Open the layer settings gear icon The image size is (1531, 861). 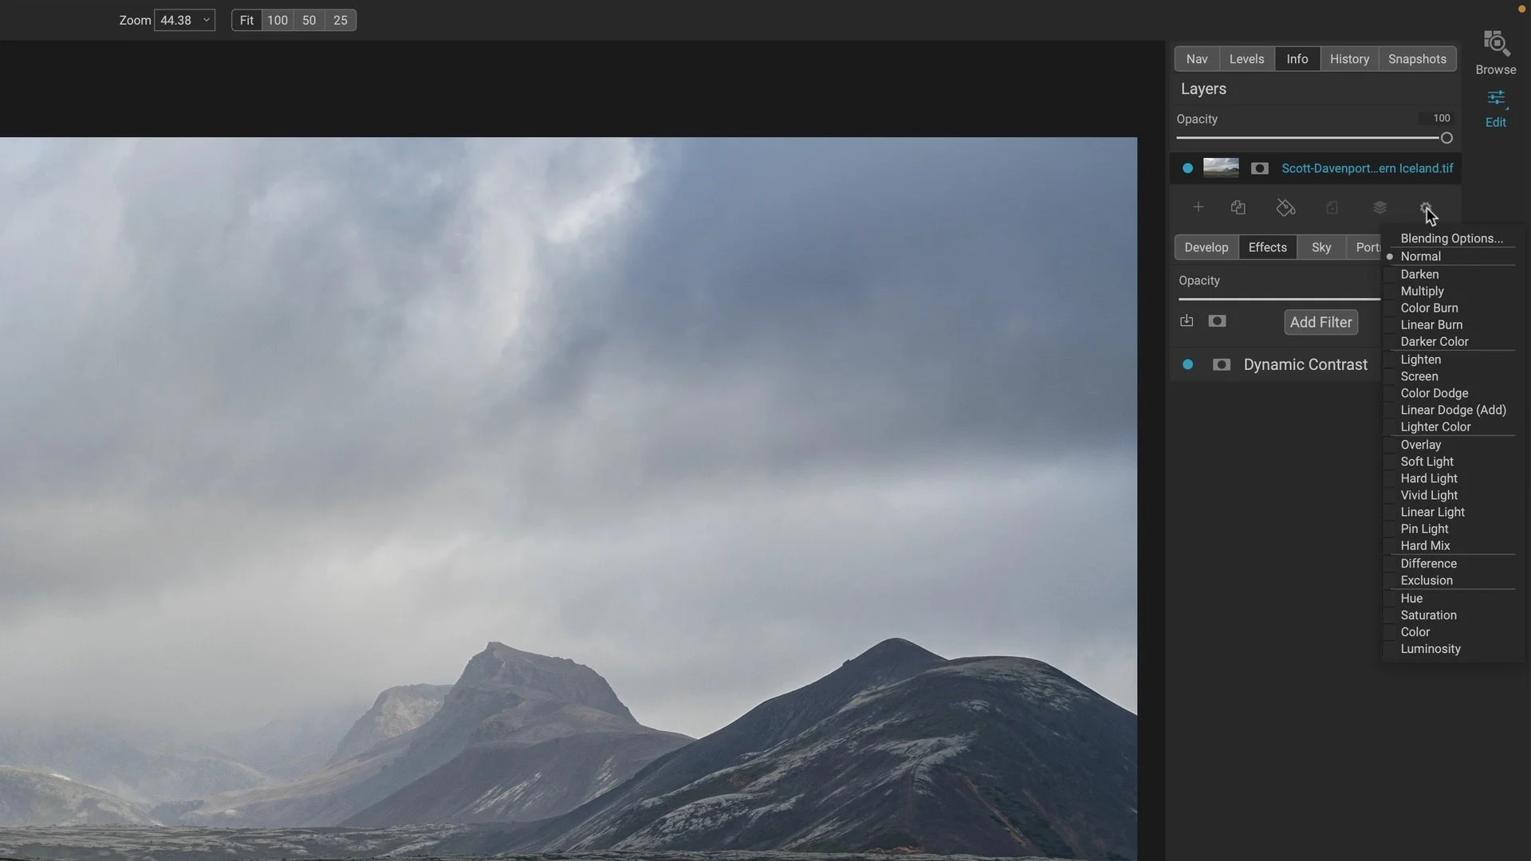(x=1427, y=207)
